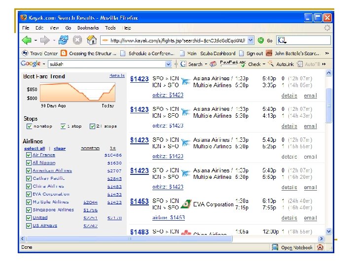Expand the Google toolbar search history dropdown
355x266 pixels.
click(x=168, y=64)
